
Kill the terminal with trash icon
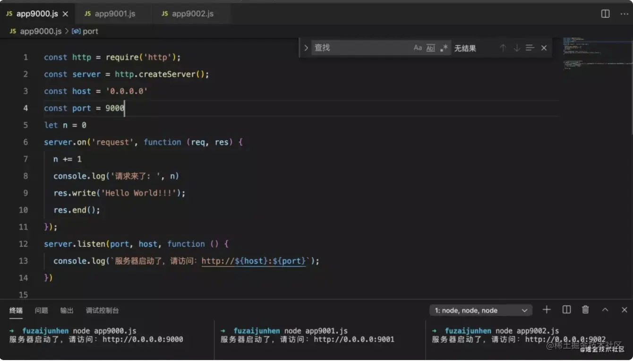pyautogui.click(x=585, y=310)
